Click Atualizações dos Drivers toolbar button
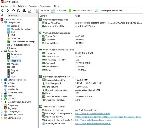The image size is (143, 128). coord(108,11)
